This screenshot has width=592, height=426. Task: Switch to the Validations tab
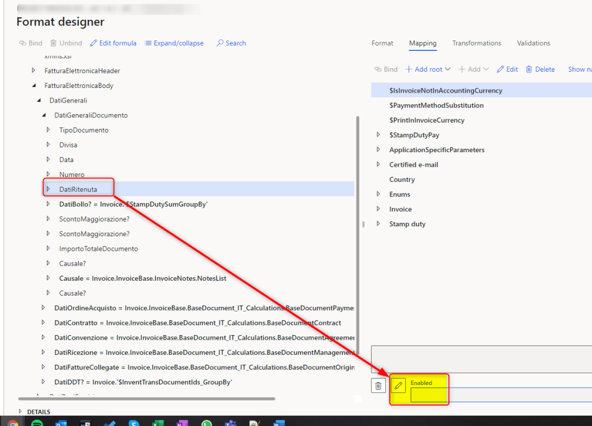533,43
